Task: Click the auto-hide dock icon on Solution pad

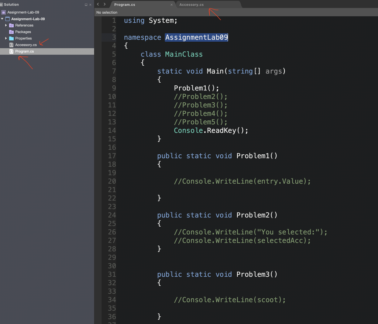Action: coord(86,4)
